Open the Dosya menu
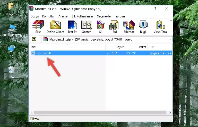Viewport: 198px width, 127px height. pyautogui.click(x=35, y=16)
